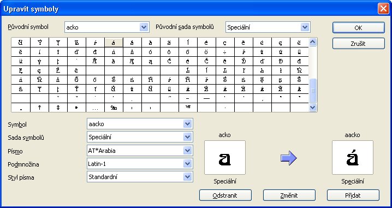Click the acko original symbol preview box
Image resolution: width=392 pixels, height=208 pixels.
pyautogui.click(x=225, y=157)
